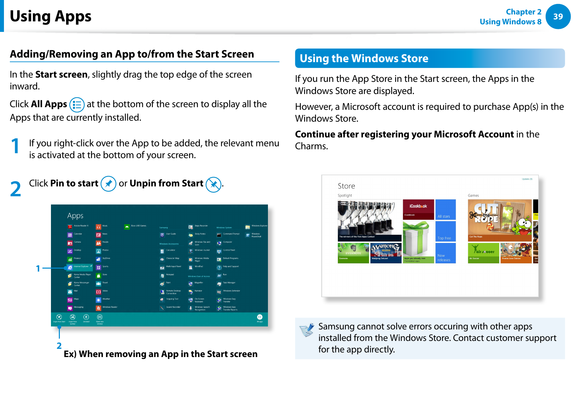Open Sticky Notes
The width and height of the screenshot is (575, 408).
197,234
